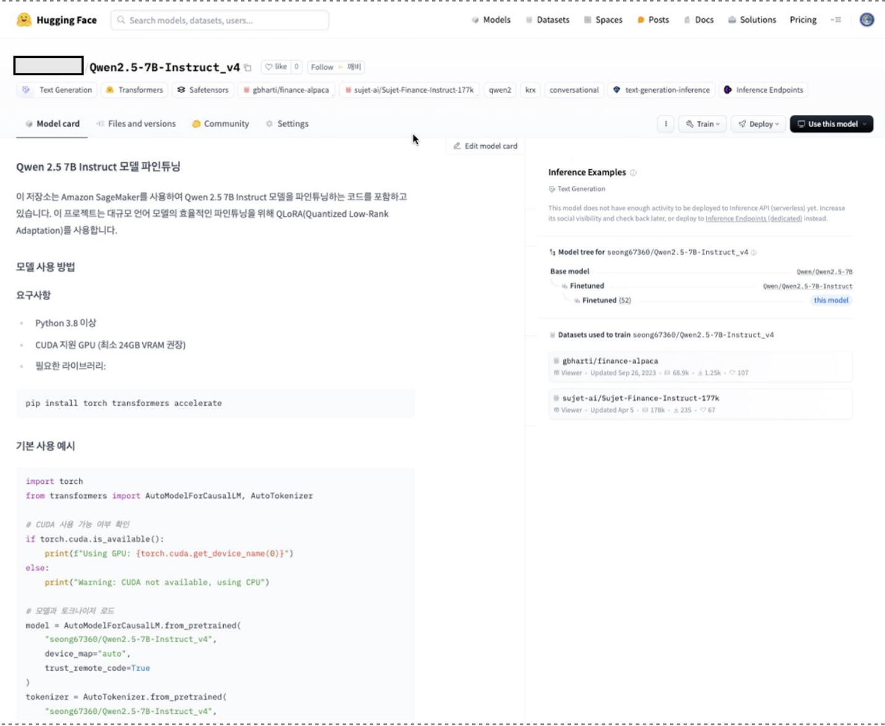Select the conversational tag
The width and height of the screenshot is (885, 726).
click(574, 90)
